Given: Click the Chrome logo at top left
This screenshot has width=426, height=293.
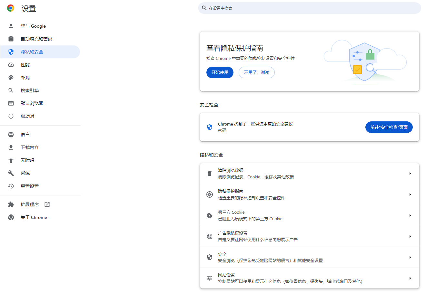Looking at the screenshot, I should tap(10, 8).
